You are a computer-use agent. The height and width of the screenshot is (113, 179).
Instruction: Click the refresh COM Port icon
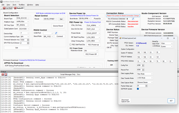(56, 33)
